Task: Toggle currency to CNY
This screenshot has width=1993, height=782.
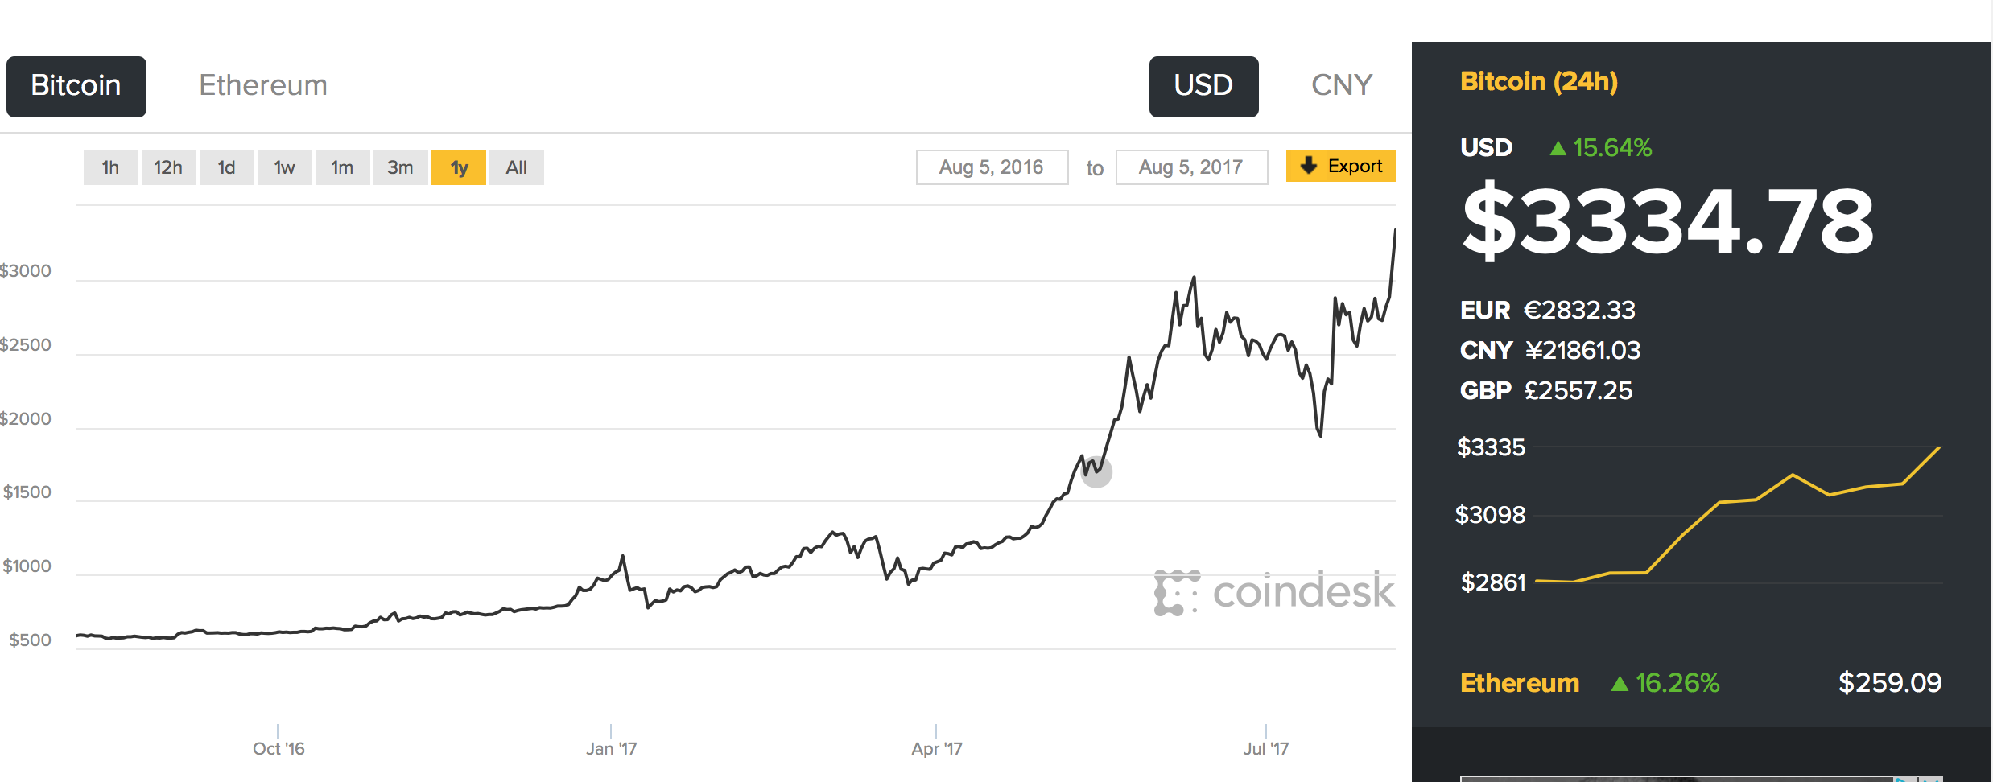Action: click(1342, 85)
